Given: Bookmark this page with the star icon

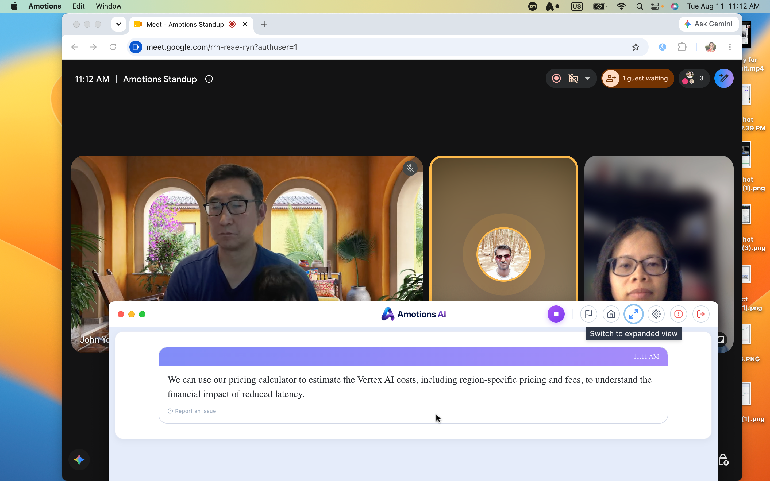Looking at the screenshot, I should 636,47.
